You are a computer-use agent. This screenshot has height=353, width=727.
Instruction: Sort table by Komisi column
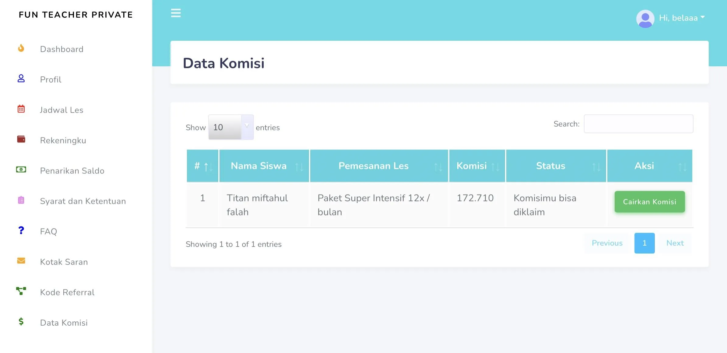[x=477, y=166]
